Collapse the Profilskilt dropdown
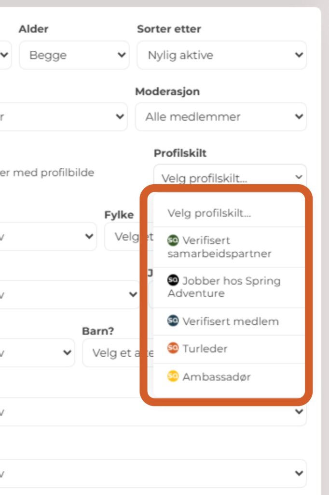 (x=230, y=177)
